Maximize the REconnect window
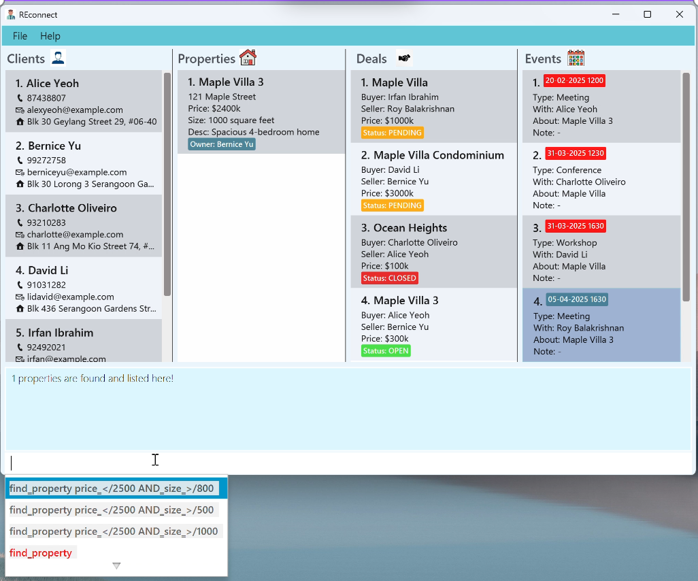This screenshot has height=581, width=698. (647, 14)
